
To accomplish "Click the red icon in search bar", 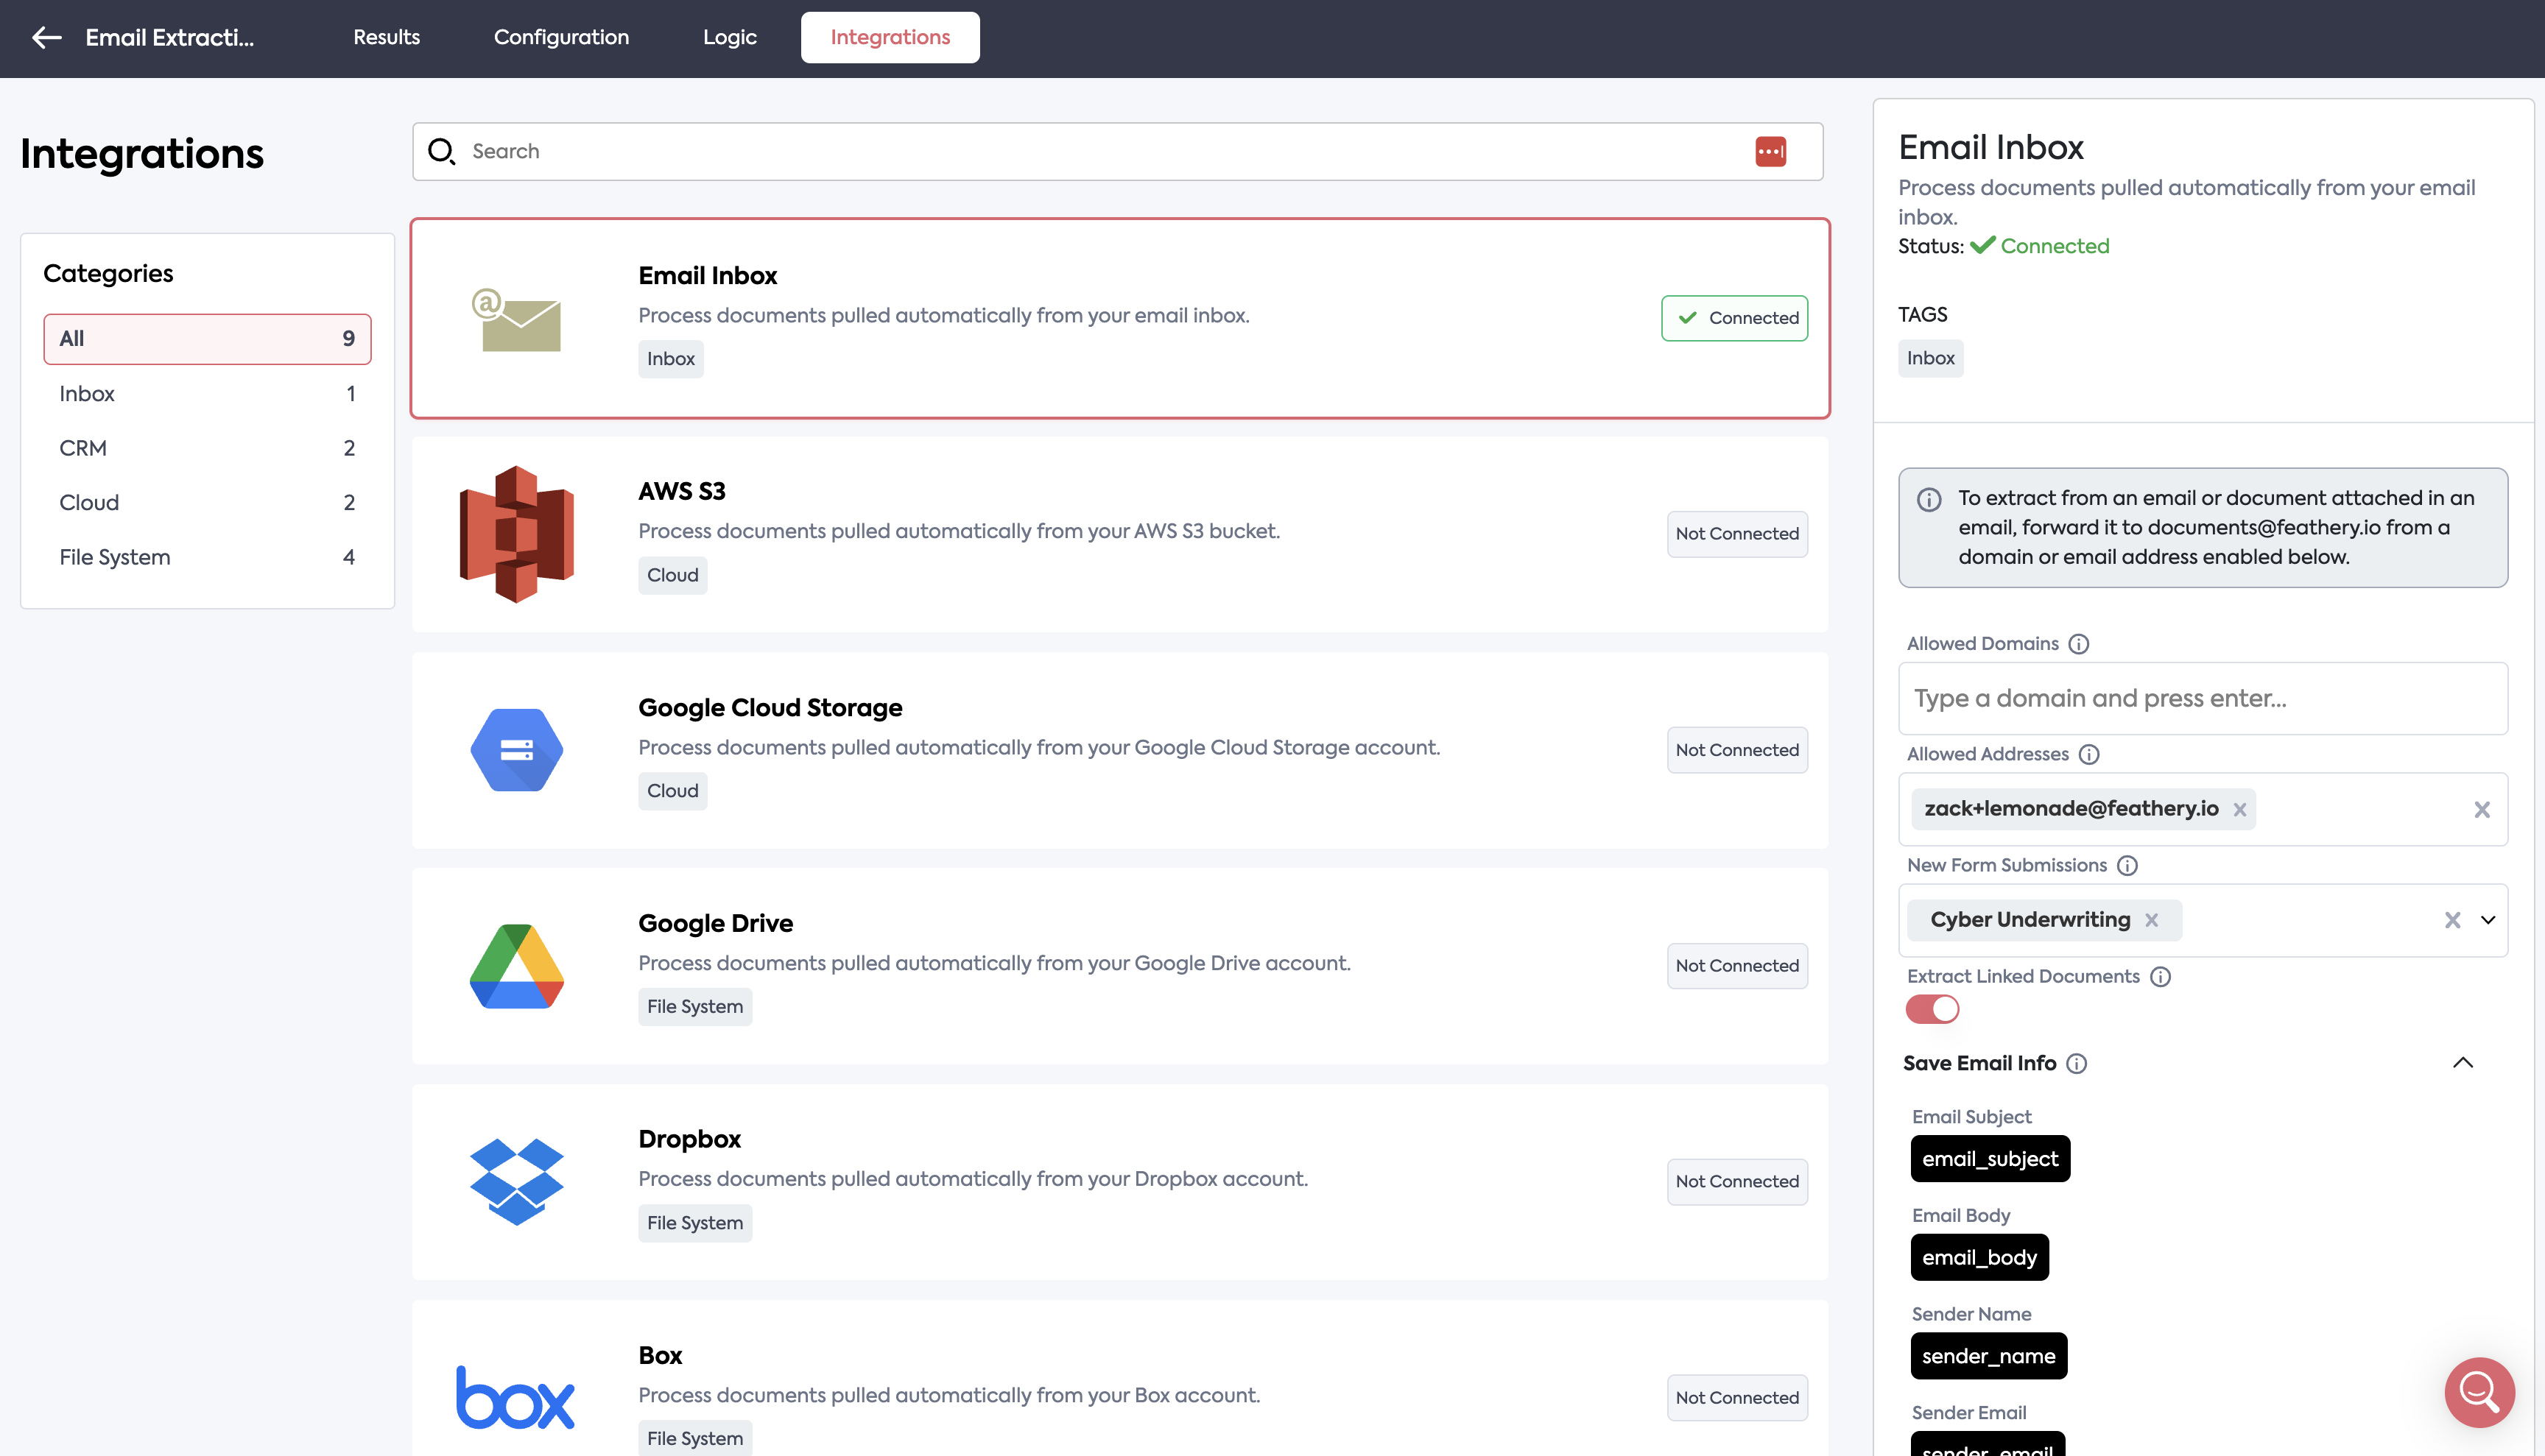I will (x=1770, y=151).
